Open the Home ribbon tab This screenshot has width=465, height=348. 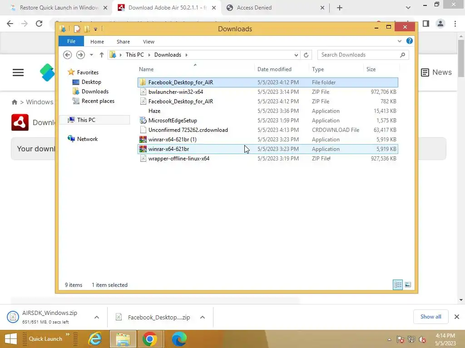point(97,42)
